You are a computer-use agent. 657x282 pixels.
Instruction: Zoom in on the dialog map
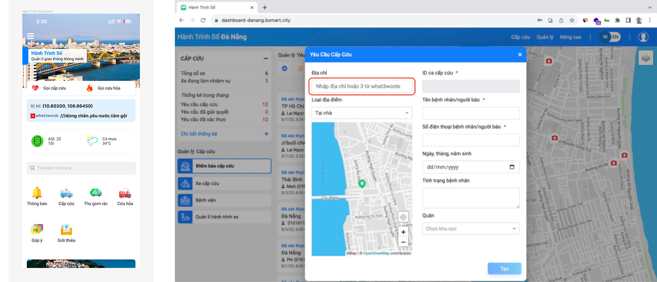(403, 232)
